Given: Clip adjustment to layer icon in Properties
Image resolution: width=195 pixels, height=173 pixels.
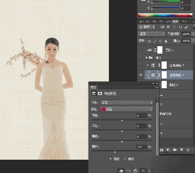Looking at the screenshot, I should 121,170.
